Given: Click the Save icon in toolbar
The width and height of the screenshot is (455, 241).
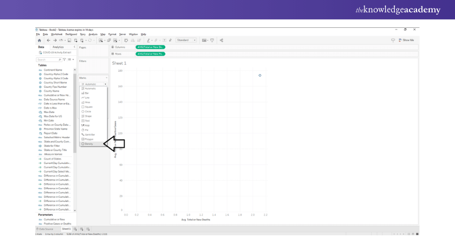Looking at the screenshot, I should pyautogui.click(x=68, y=40).
